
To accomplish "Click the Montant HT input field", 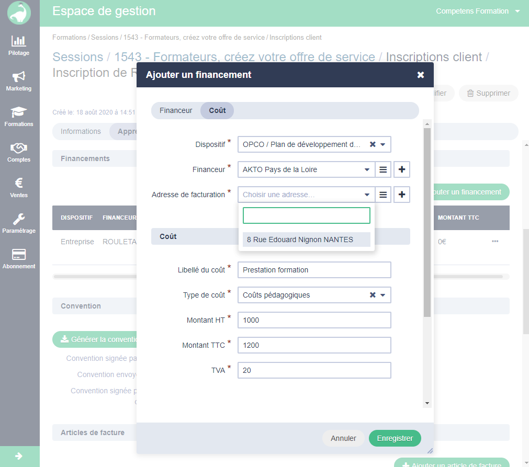I will [314, 320].
